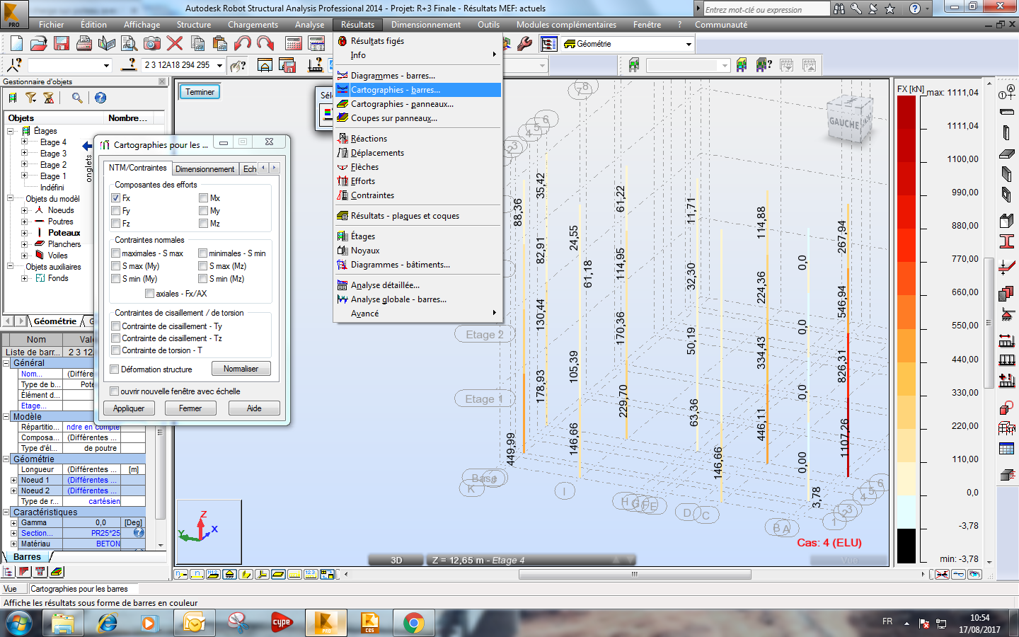1019x637 pixels.
Task: Click the magnifier icon in object inspector
Action: (77, 98)
